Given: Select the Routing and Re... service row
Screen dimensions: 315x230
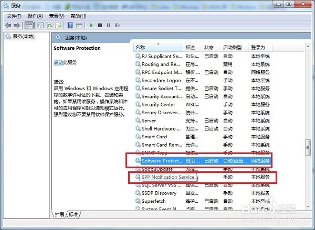Looking at the screenshot, I should click(202, 64).
